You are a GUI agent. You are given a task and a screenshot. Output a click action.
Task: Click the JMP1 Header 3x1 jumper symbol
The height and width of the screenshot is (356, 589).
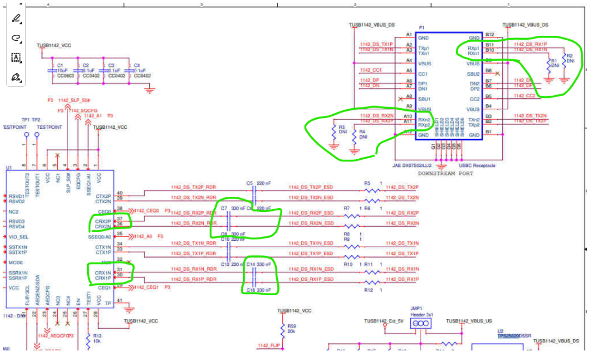[x=420, y=323]
